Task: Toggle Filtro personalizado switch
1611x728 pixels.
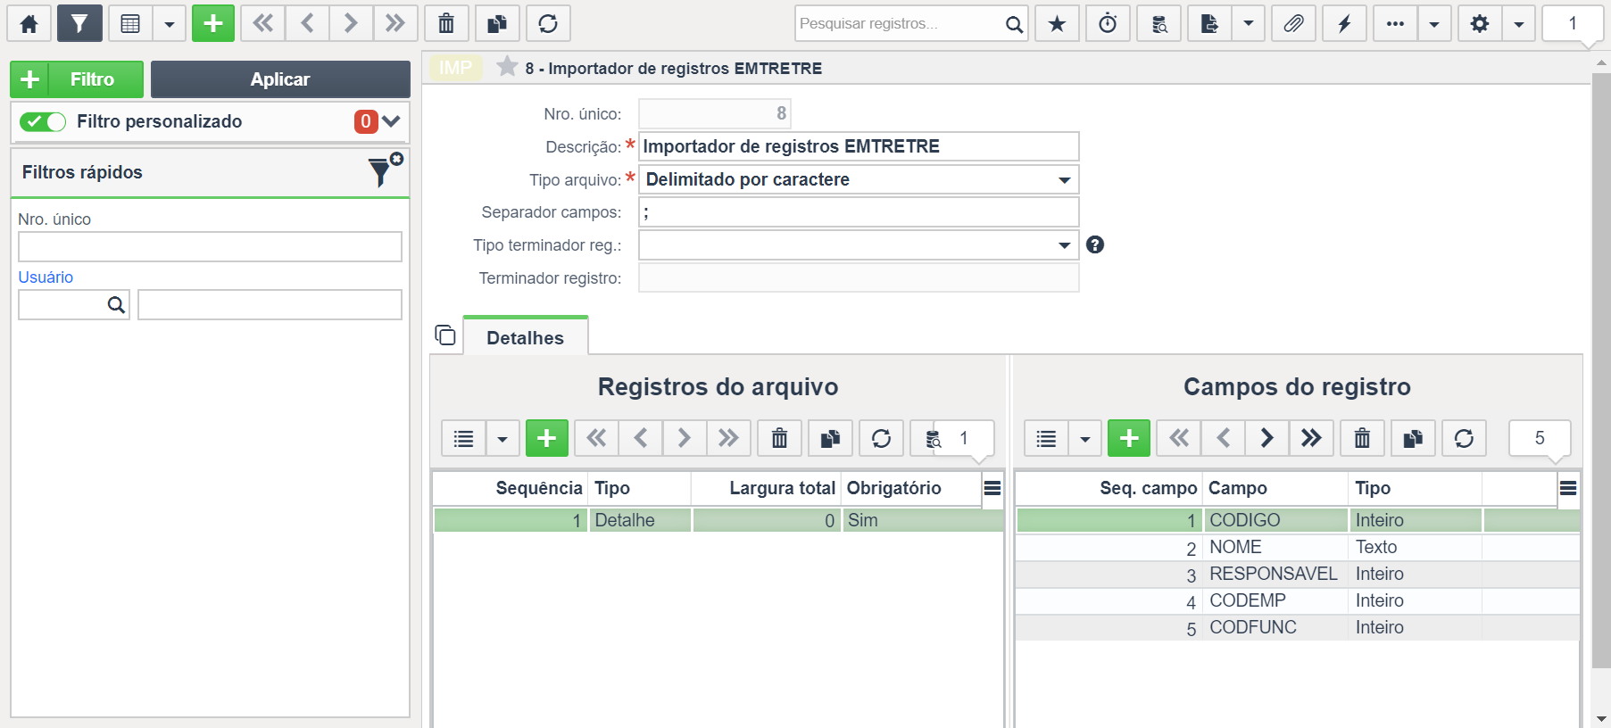Action: tap(43, 121)
